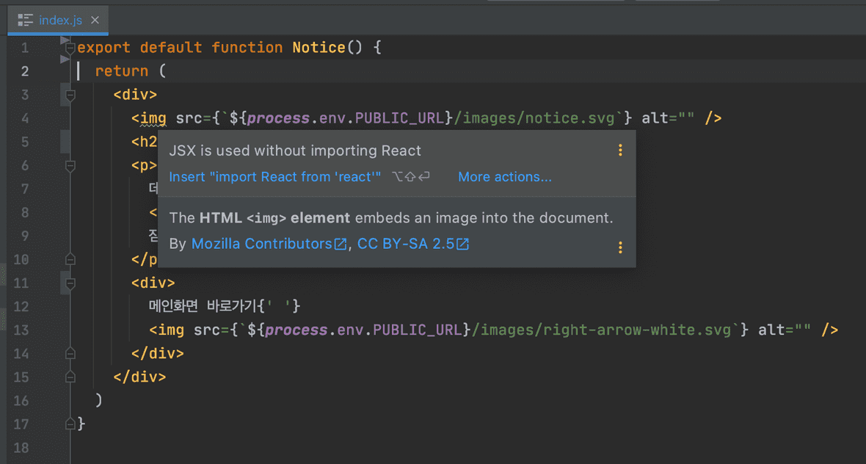Collapse the outer div block at line 3
Viewport: 866px width, 464px height.
[70, 95]
